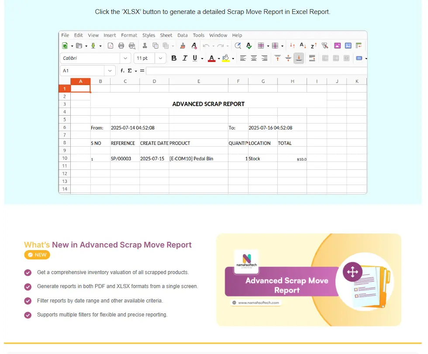The width and height of the screenshot is (428, 354).
Task: Click the yellow background color swatch
Action: point(225,58)
